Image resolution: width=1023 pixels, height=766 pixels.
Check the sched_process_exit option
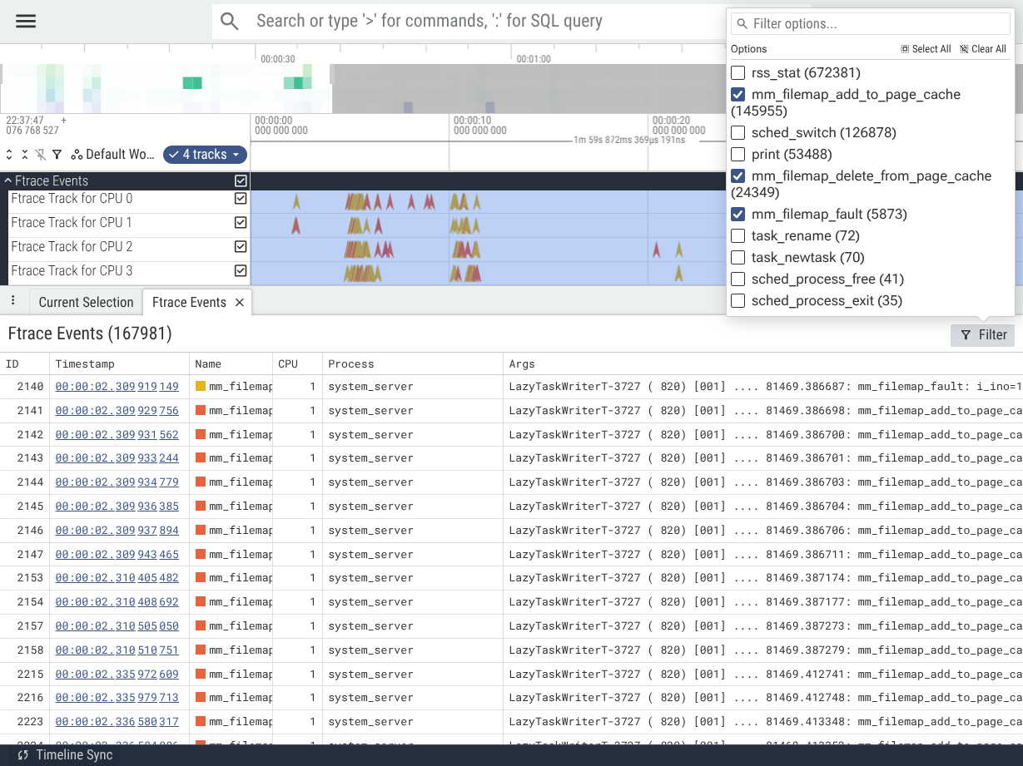pyautogui.click(x=737, y=300)
